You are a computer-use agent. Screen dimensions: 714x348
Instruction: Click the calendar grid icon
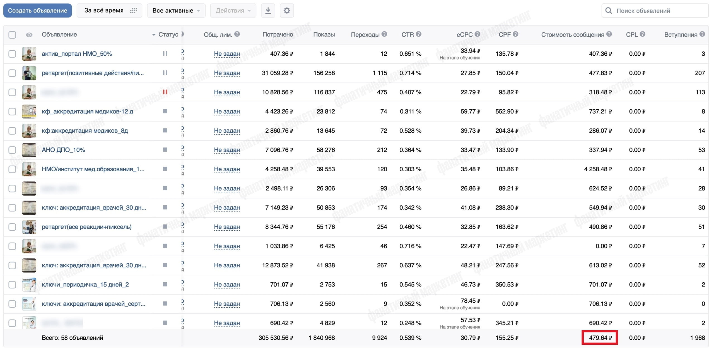pyautogui.click(x=134, y=11)
